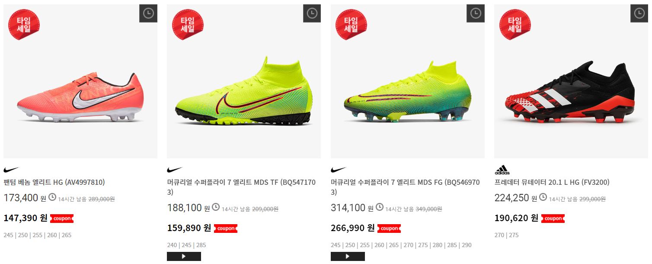Click clock icon on Superfly FG image corner
Viewport: 652px width, 264px height.
[x=476, y=13]
